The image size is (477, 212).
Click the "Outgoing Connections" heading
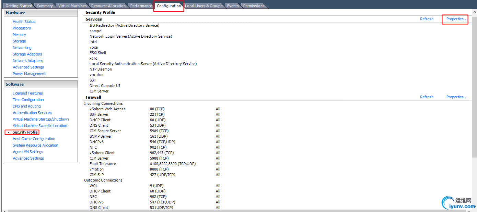coord(103,180)
